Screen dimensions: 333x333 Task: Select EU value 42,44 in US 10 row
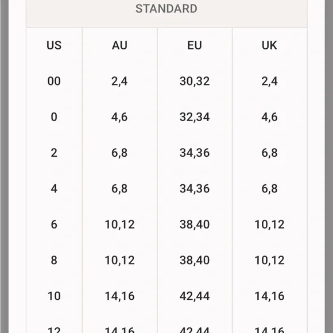pos(195,296)
